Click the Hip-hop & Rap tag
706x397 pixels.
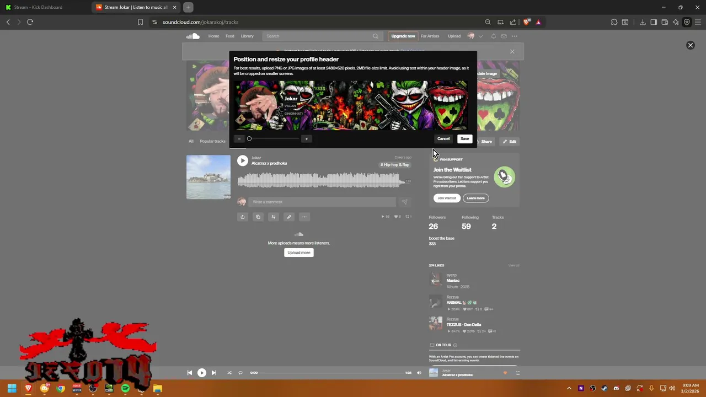[x=395, y=165]
